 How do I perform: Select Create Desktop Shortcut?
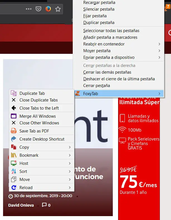pos(41,139)
